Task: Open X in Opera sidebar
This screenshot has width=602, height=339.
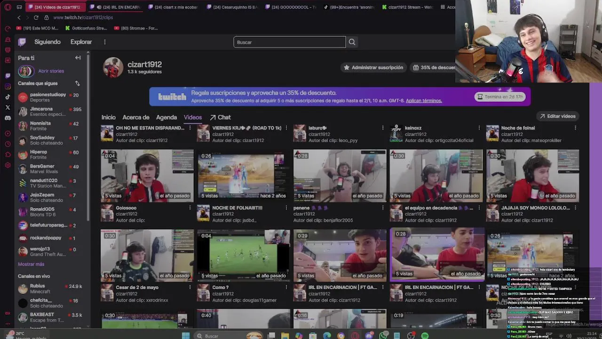Action: click(8, 107)
